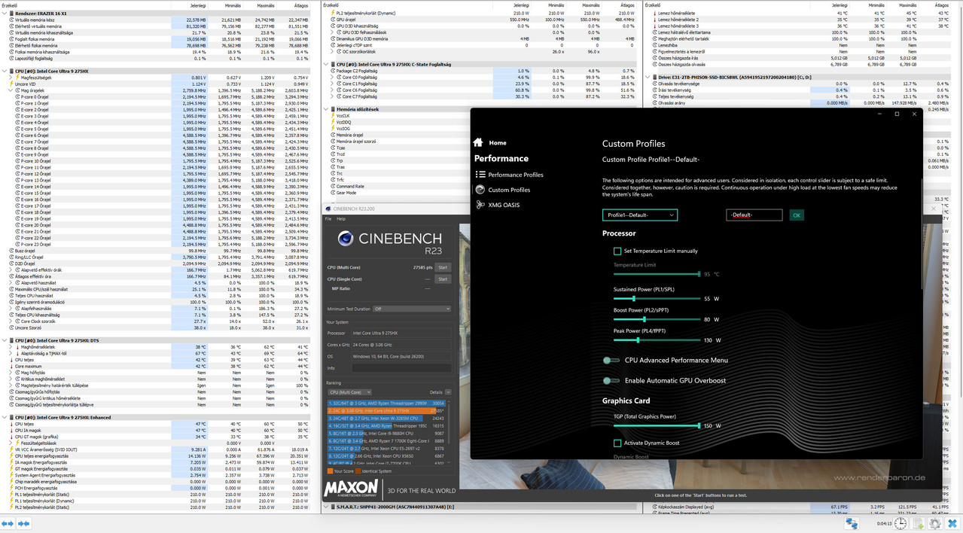Click the HWiNFO network remote monitoring icon
This screenshot has height=533, width=963.
point(852,523)
